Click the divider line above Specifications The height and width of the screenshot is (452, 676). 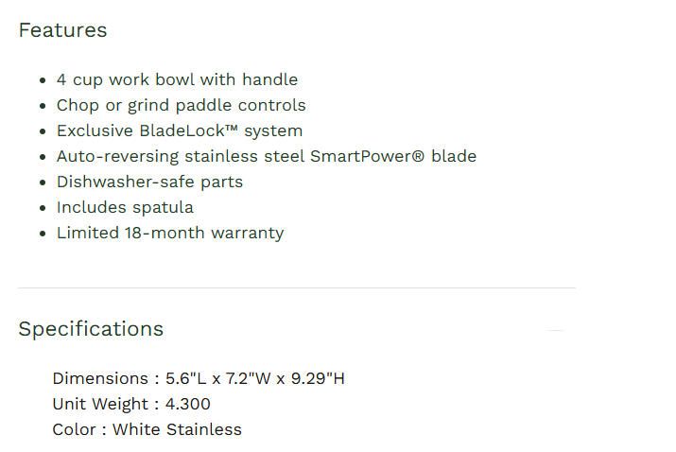(x=296, y=287)
